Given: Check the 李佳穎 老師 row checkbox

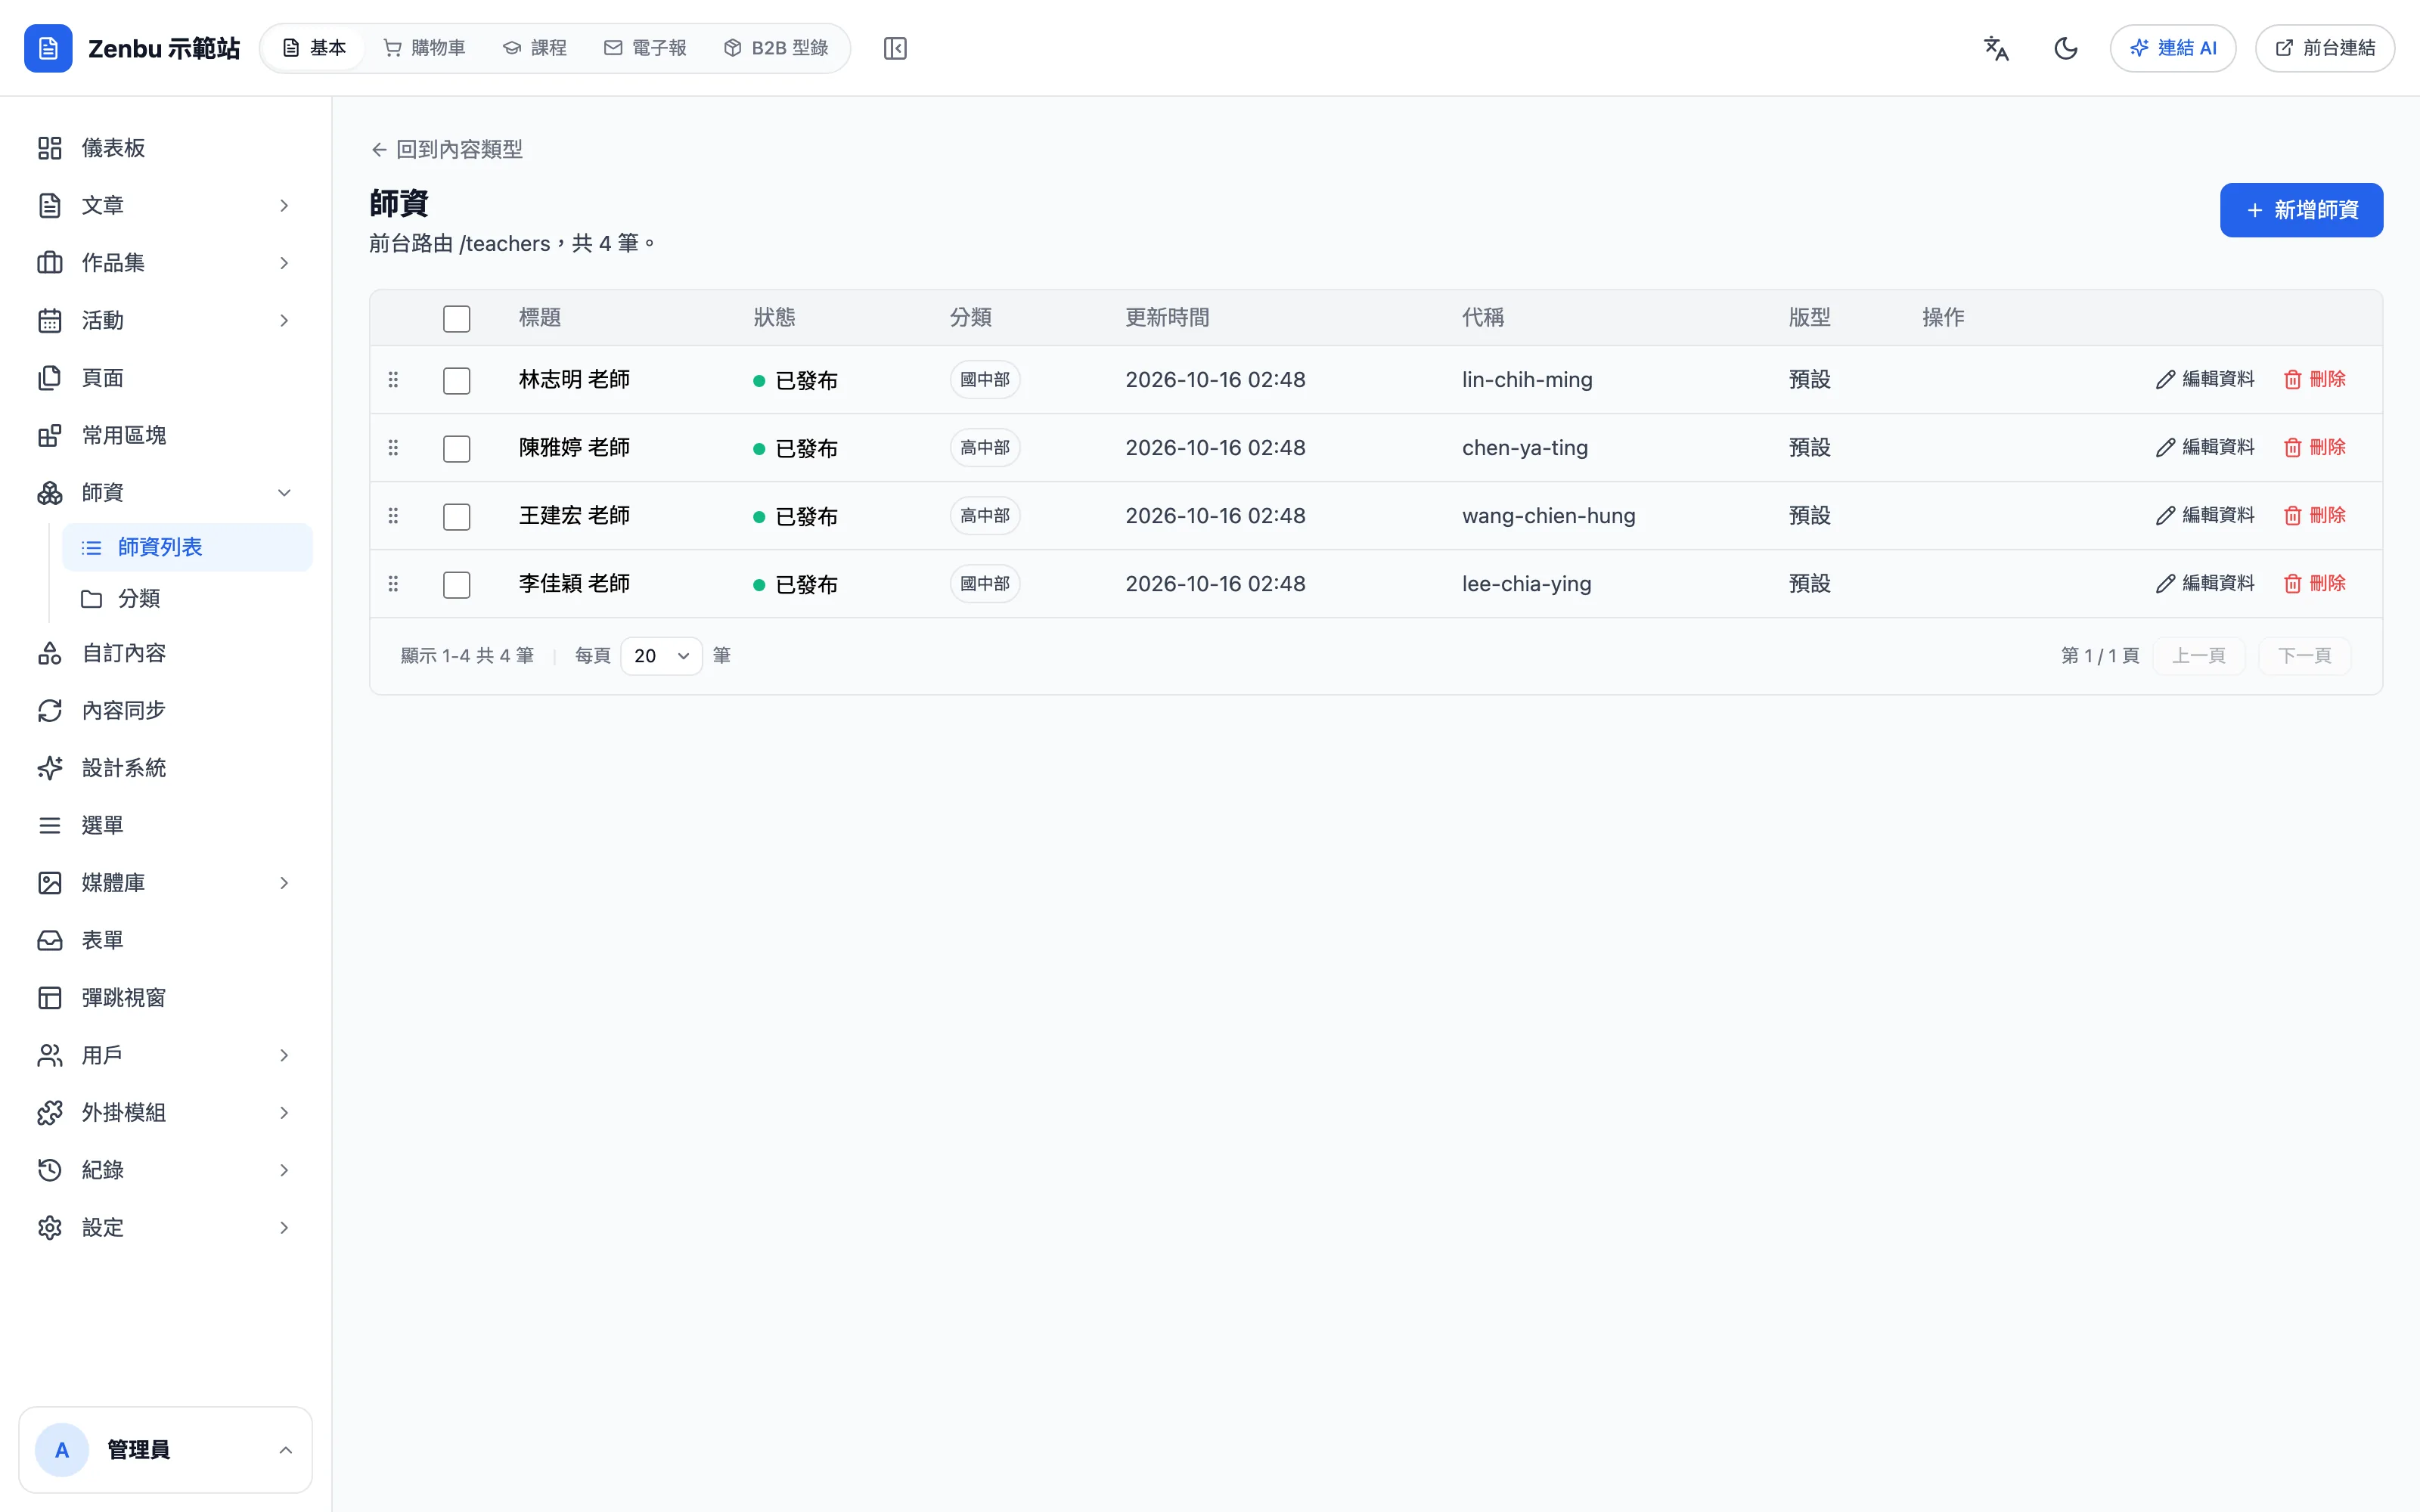Looking at the screenshot, I should point(456,584).
